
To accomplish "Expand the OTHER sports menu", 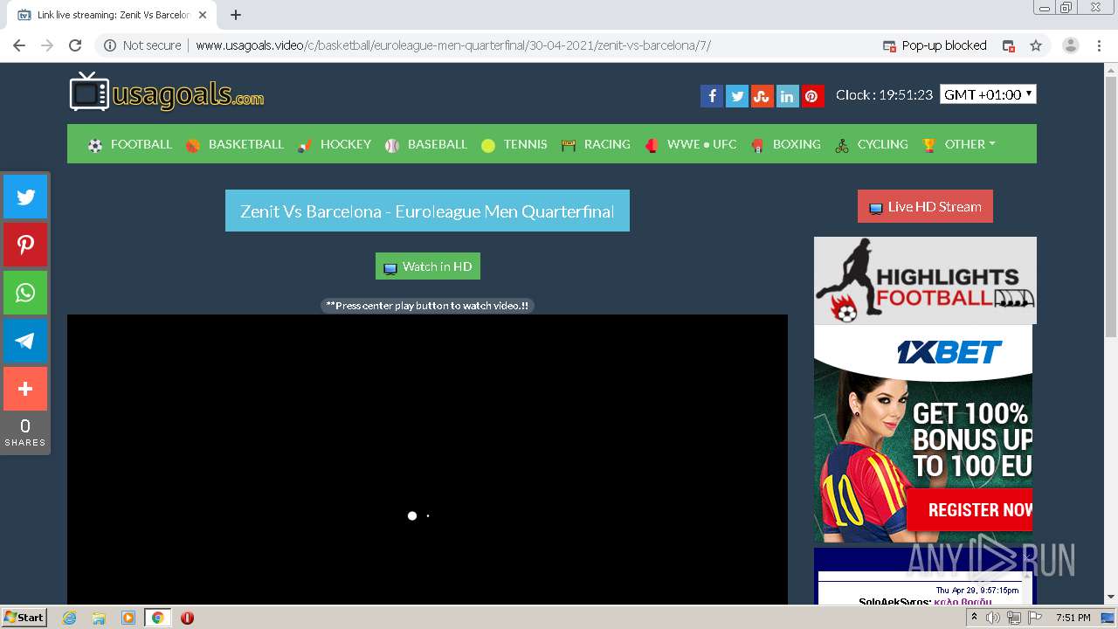I will 959,144.
